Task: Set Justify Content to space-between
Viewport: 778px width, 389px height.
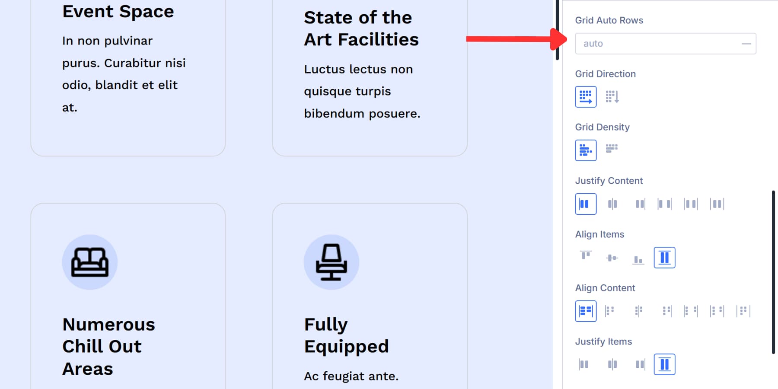Action: [x=664, y=204]
